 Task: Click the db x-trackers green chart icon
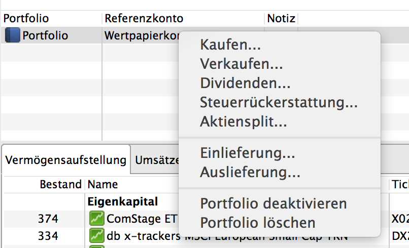point(96,235)
